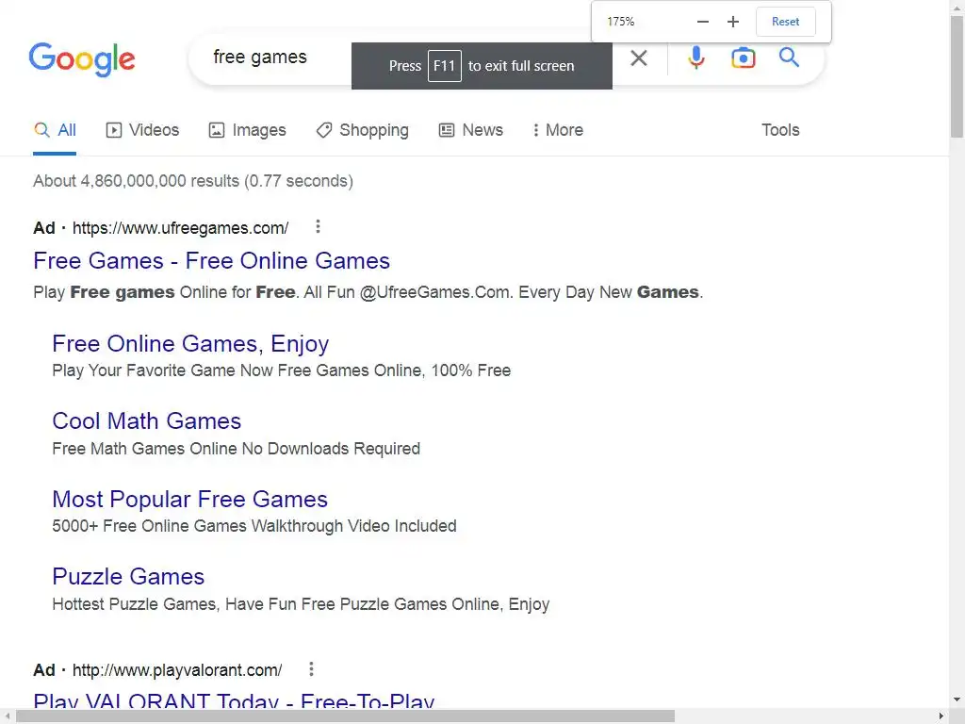This screenshot has height=724, width=965.
Task: Click the scroll left arrow
Action: 8,716
